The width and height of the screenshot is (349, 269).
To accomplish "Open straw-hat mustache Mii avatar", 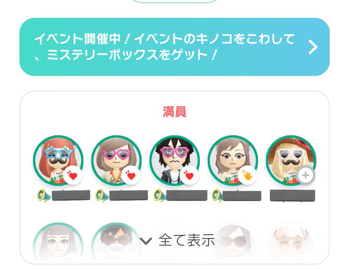I will click(x=291, y=160).
